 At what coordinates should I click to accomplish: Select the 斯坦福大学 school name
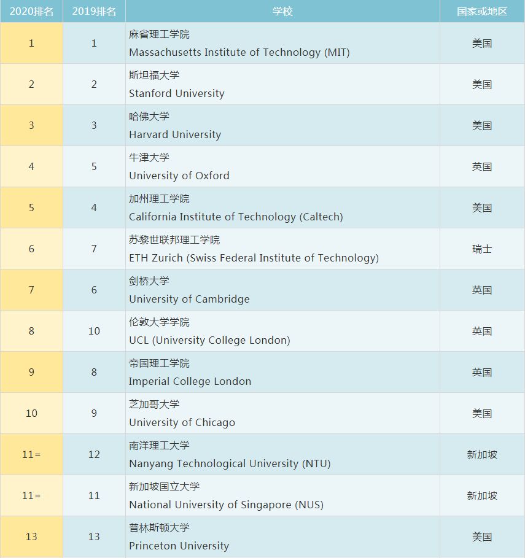point(154,75)
